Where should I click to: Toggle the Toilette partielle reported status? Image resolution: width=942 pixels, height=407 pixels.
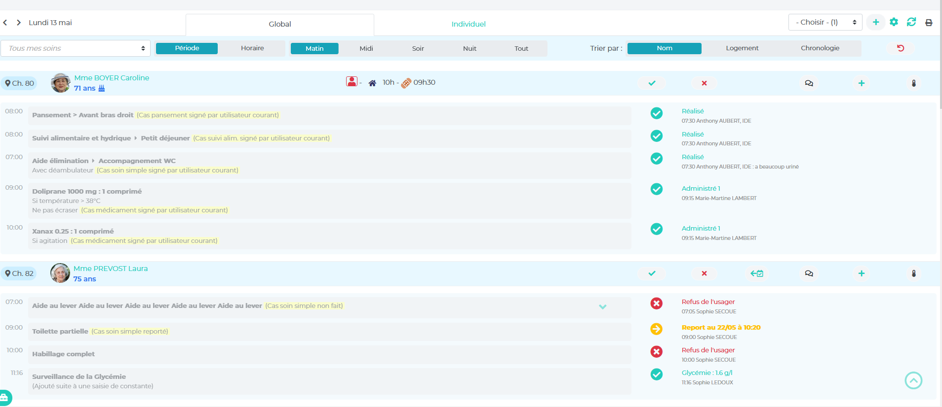(656, 329)
